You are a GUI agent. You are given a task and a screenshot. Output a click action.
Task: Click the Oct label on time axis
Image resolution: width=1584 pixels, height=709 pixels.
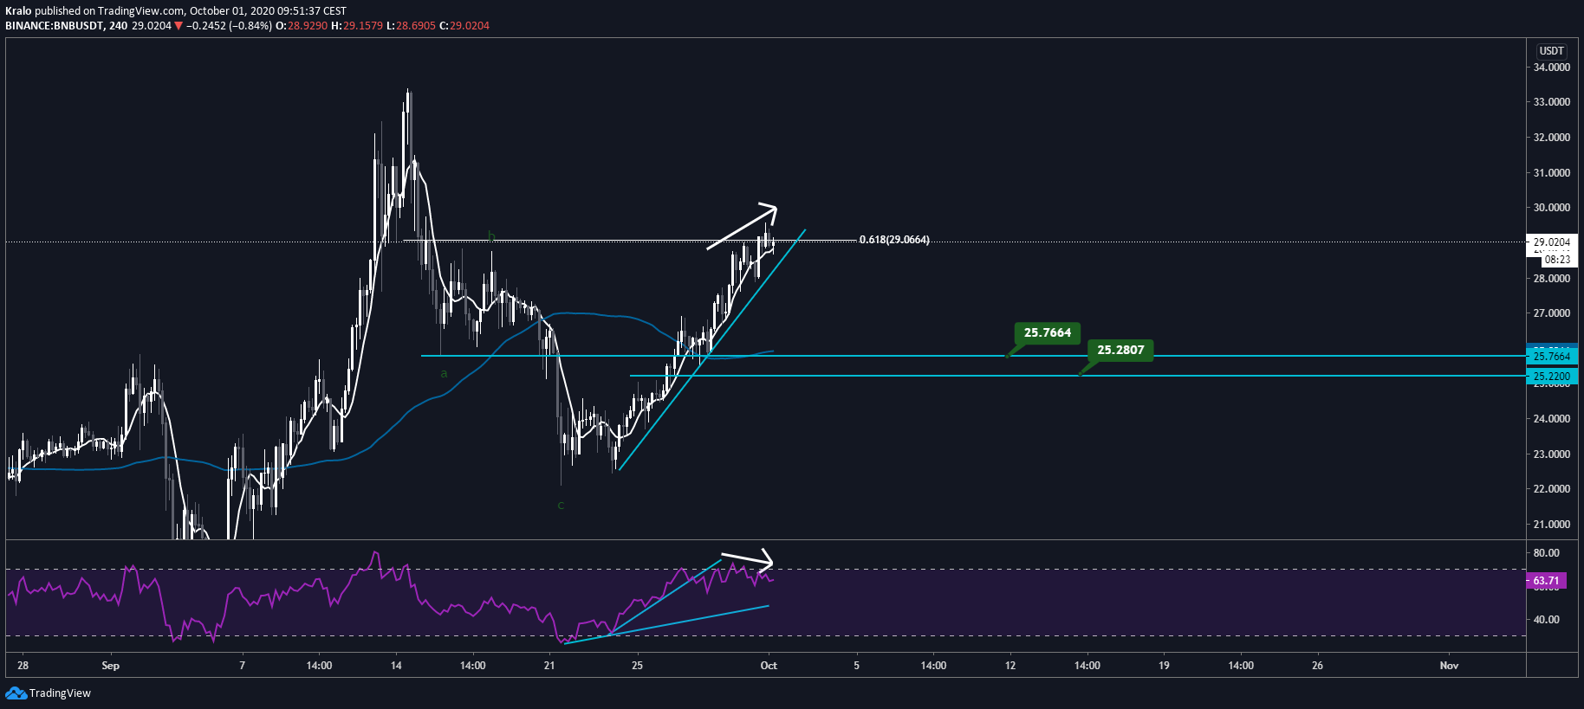pos(769,666)
